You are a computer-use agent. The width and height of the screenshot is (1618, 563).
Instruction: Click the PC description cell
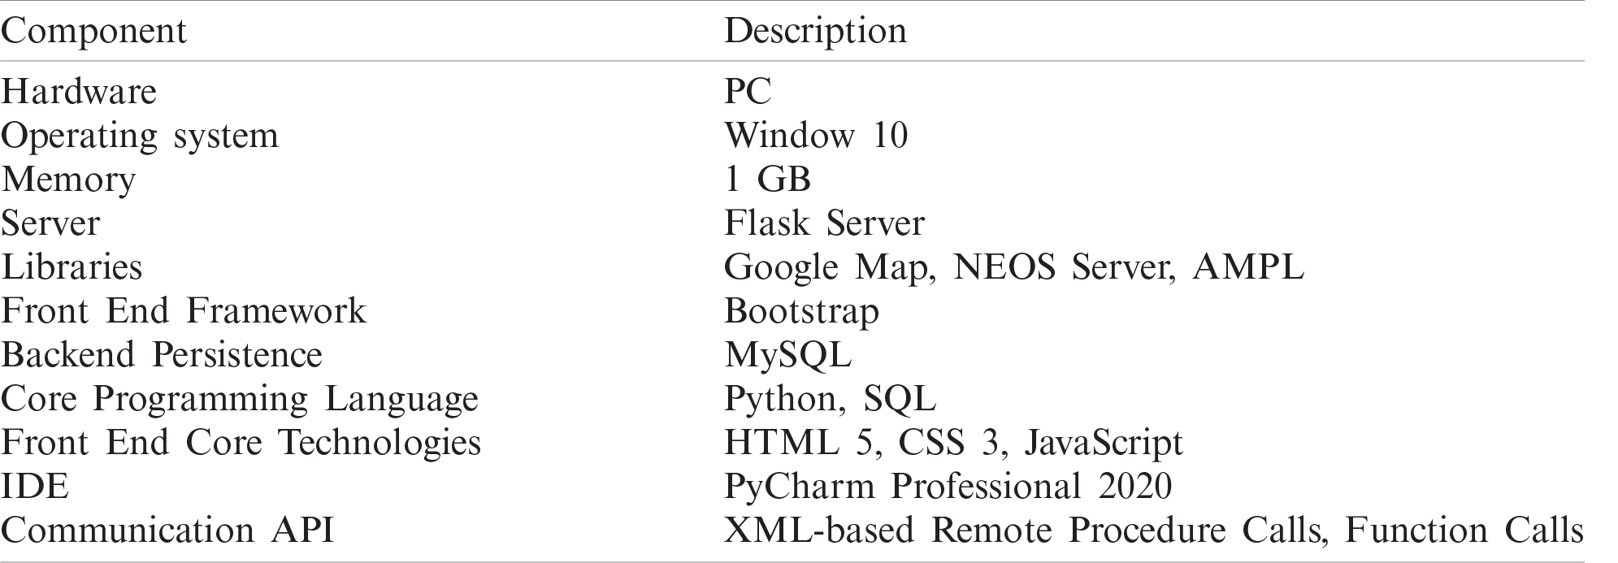747,91
